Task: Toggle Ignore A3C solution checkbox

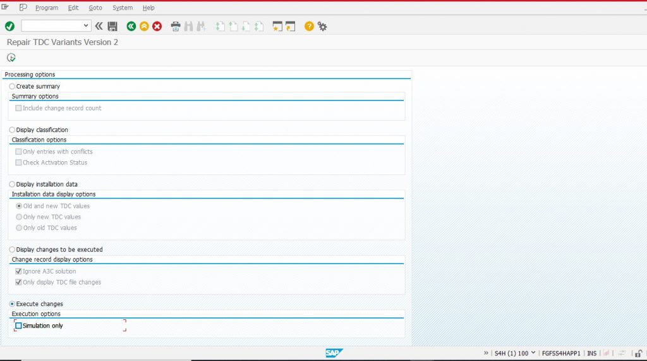Action: tap(18, 271)
